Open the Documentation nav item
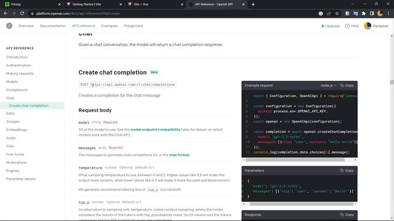This screenshot has width=394, height=221. click(x=53, y=26)
